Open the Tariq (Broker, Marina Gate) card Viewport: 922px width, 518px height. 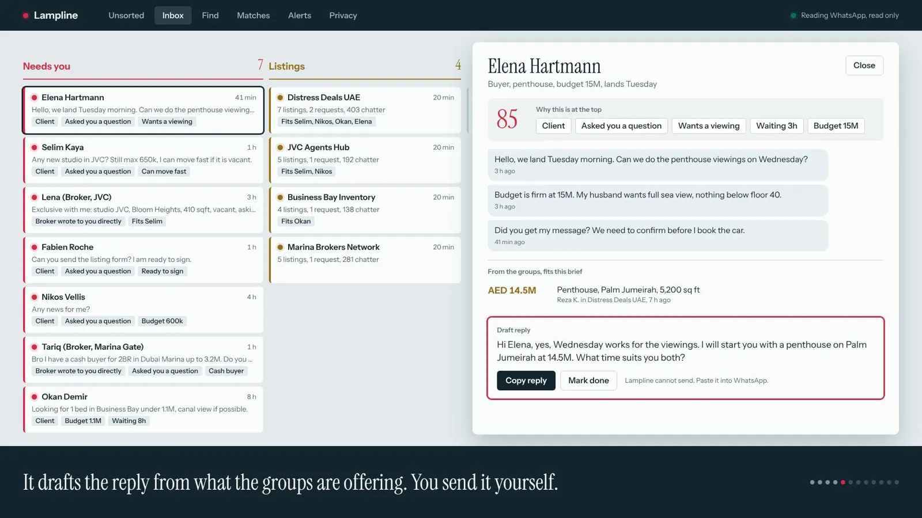(143, 360)
